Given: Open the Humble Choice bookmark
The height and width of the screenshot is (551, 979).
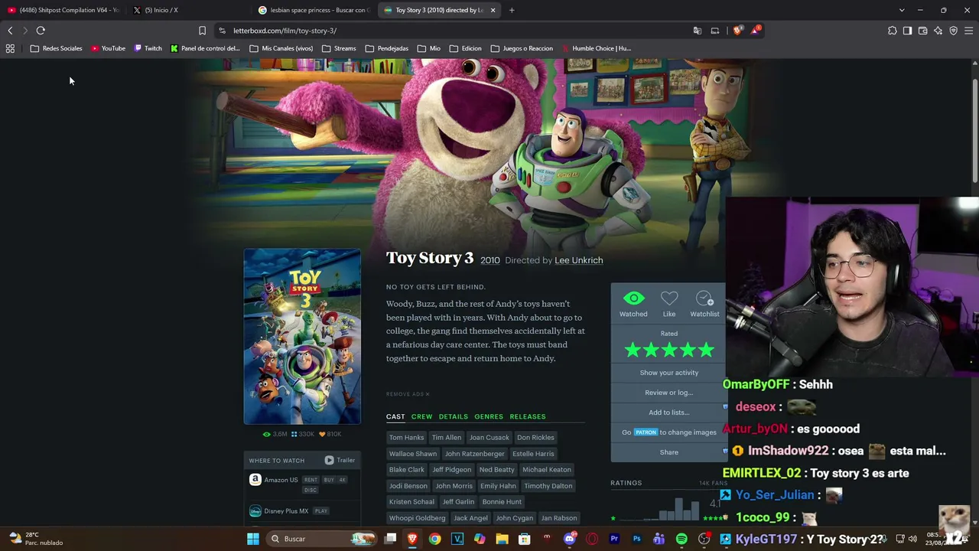Looking at the screenshot, I should (x=597, y=48).
